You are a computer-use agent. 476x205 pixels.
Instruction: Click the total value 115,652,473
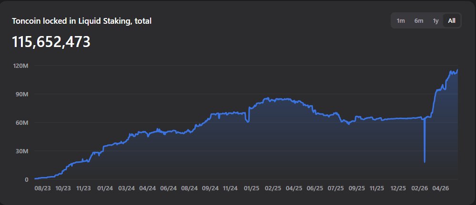point(51,42)
